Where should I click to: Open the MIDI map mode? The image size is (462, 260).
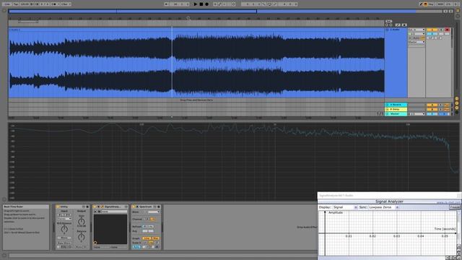click(440, 4)
